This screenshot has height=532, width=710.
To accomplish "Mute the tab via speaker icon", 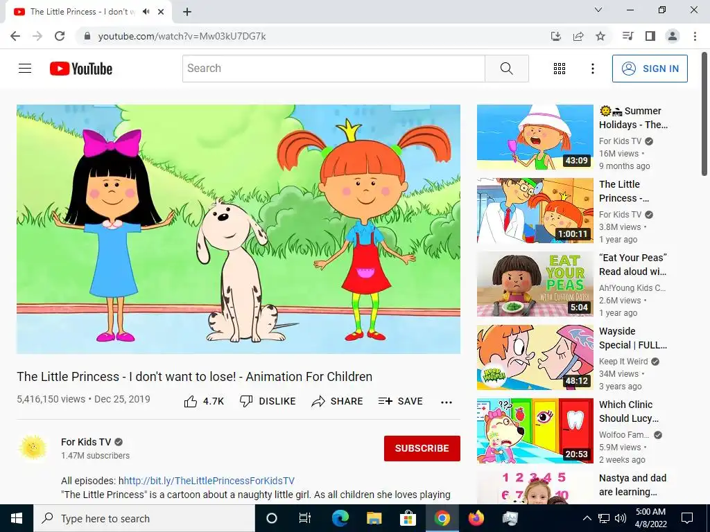I will coord(146,12).
